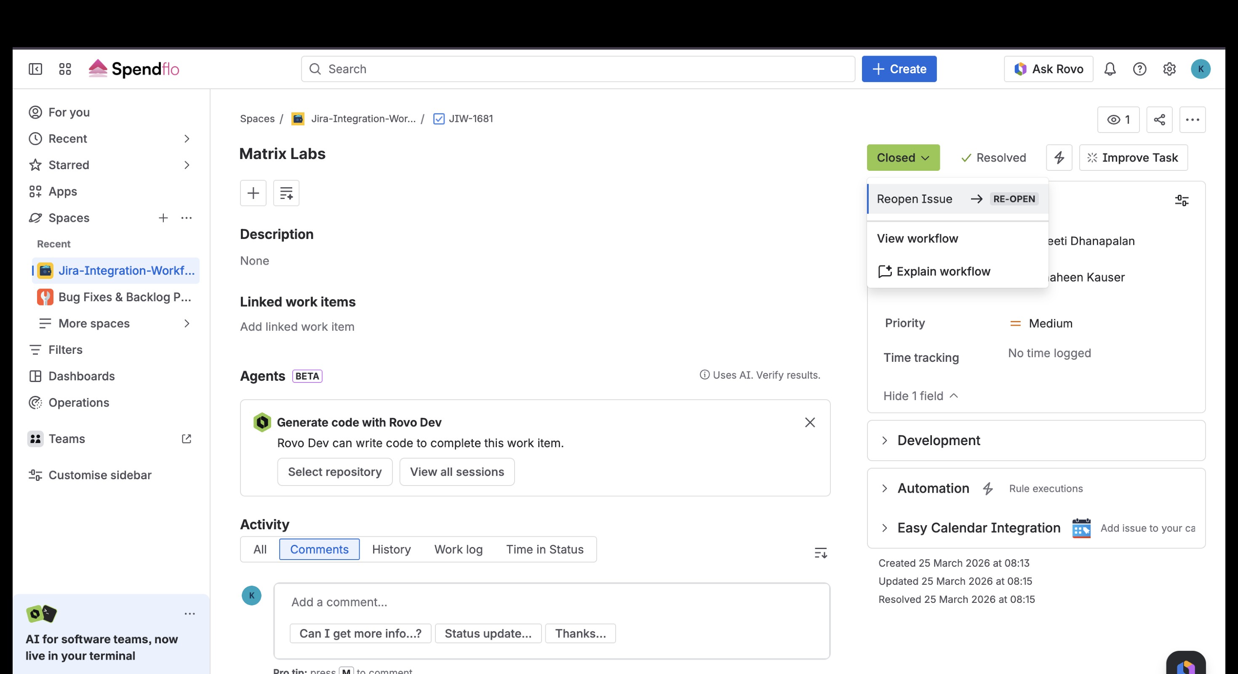Click View all sessions button

457,472
